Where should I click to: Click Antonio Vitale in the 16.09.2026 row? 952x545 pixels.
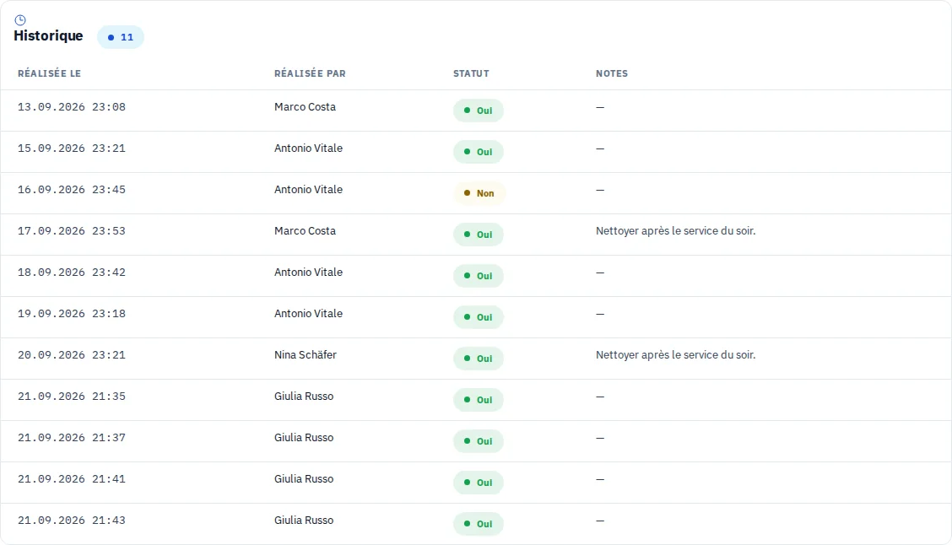click(x=308, y=189)
